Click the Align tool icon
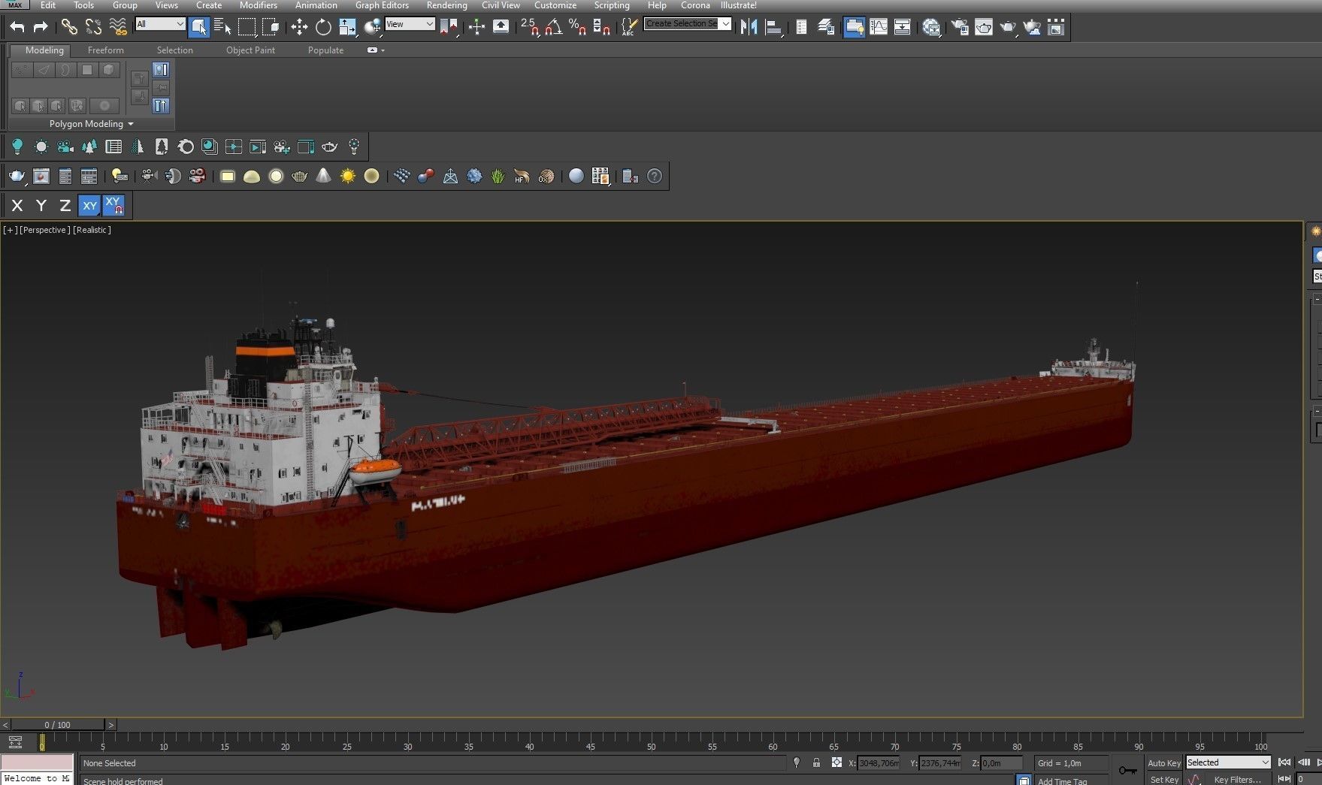 tap(773, 27)
